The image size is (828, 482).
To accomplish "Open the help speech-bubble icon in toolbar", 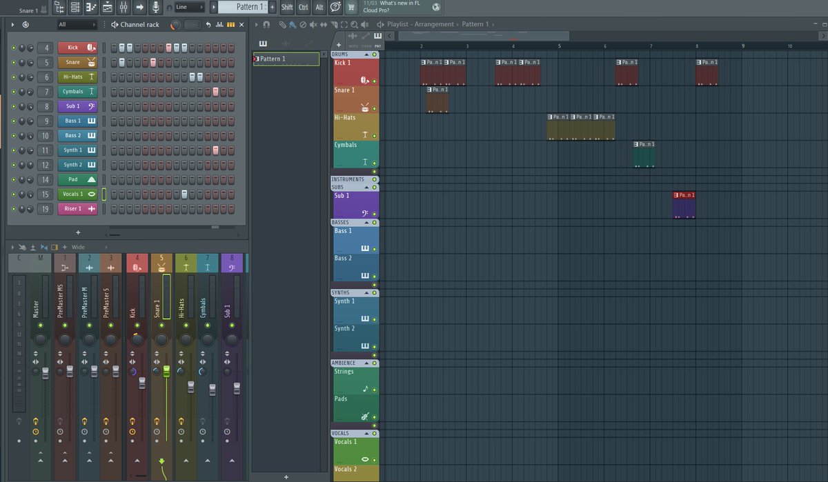I will click(335, 7).
